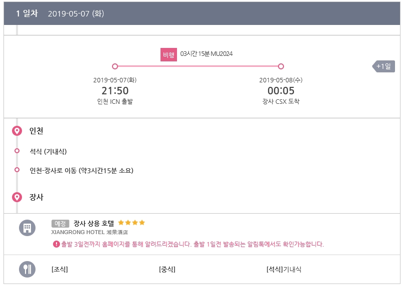Click the +1일 next-day tag
Image resolution: width=405 pixels, height=289 pixels.
click(x=383, y=66)
